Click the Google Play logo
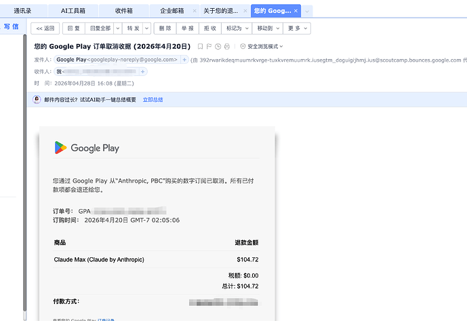467x321 pixels. tap(87, 148)
